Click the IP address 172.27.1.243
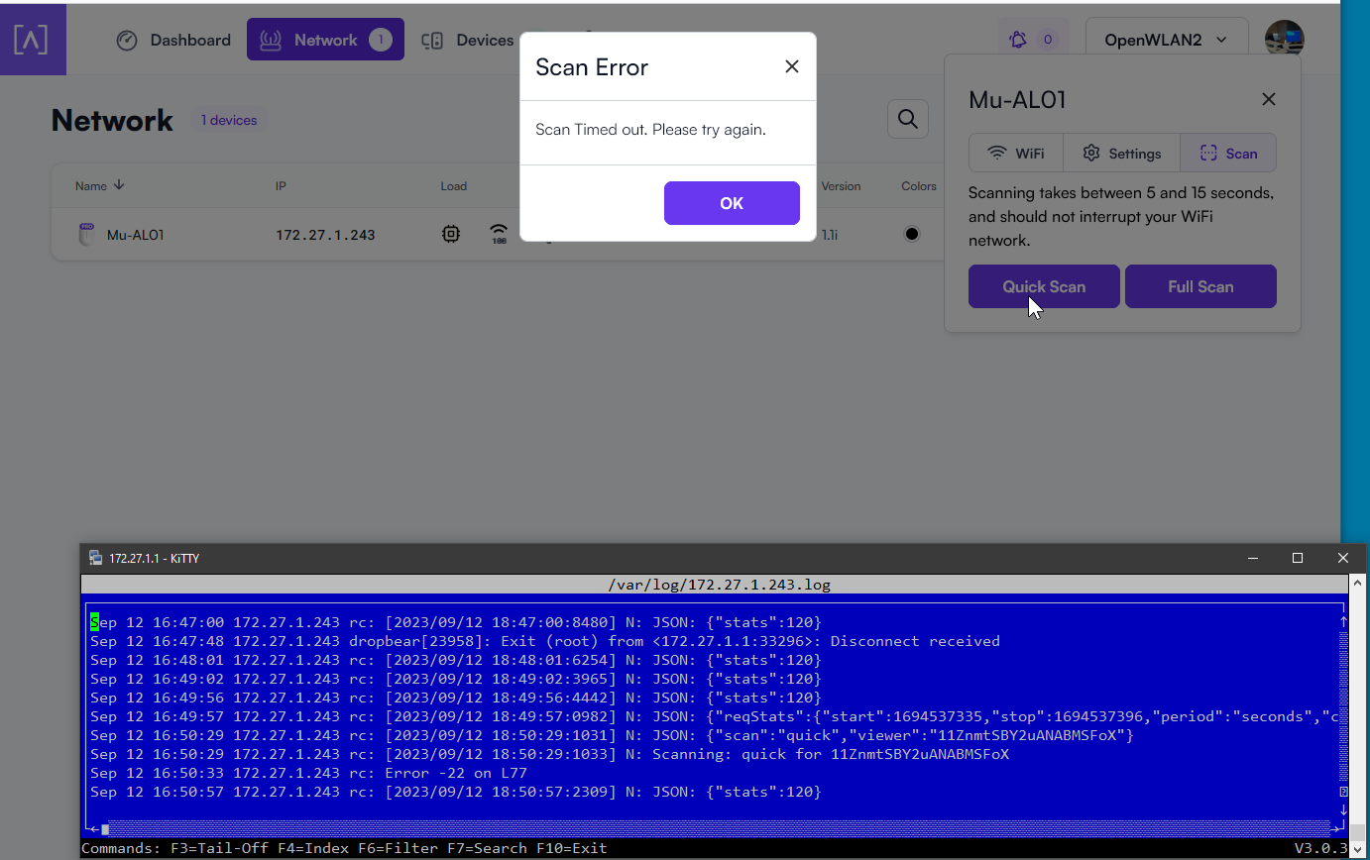The height and width of the screenshot is (860, 1370). coord(325,235)
